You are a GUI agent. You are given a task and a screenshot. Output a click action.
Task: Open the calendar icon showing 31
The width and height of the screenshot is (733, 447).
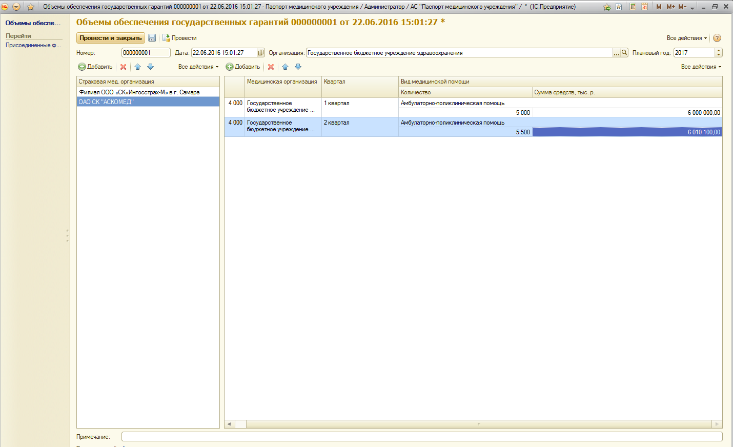644,7
